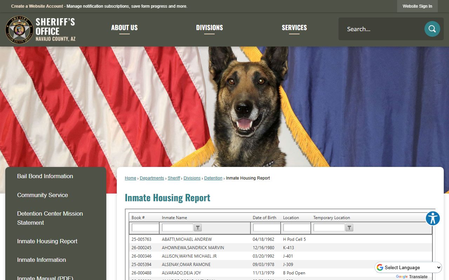
Task: Click birth date 11/13/1979
Action: (x=263, y=273)
